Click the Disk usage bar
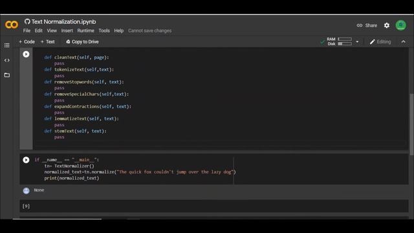Viewport: 414px width, 233px height. tap(345, 44)
